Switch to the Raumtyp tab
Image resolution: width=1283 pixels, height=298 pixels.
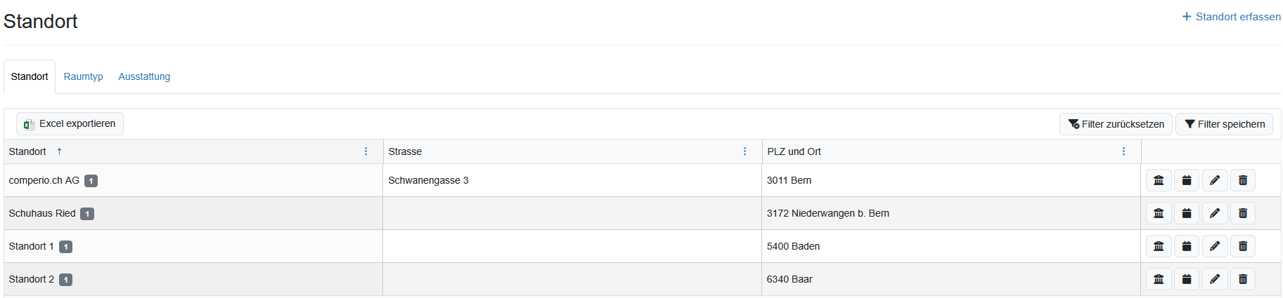pos(83,76)
